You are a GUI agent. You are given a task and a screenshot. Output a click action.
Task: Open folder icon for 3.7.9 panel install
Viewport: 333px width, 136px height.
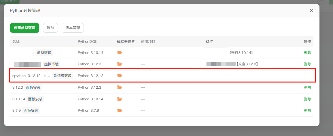tap(119, 111)
